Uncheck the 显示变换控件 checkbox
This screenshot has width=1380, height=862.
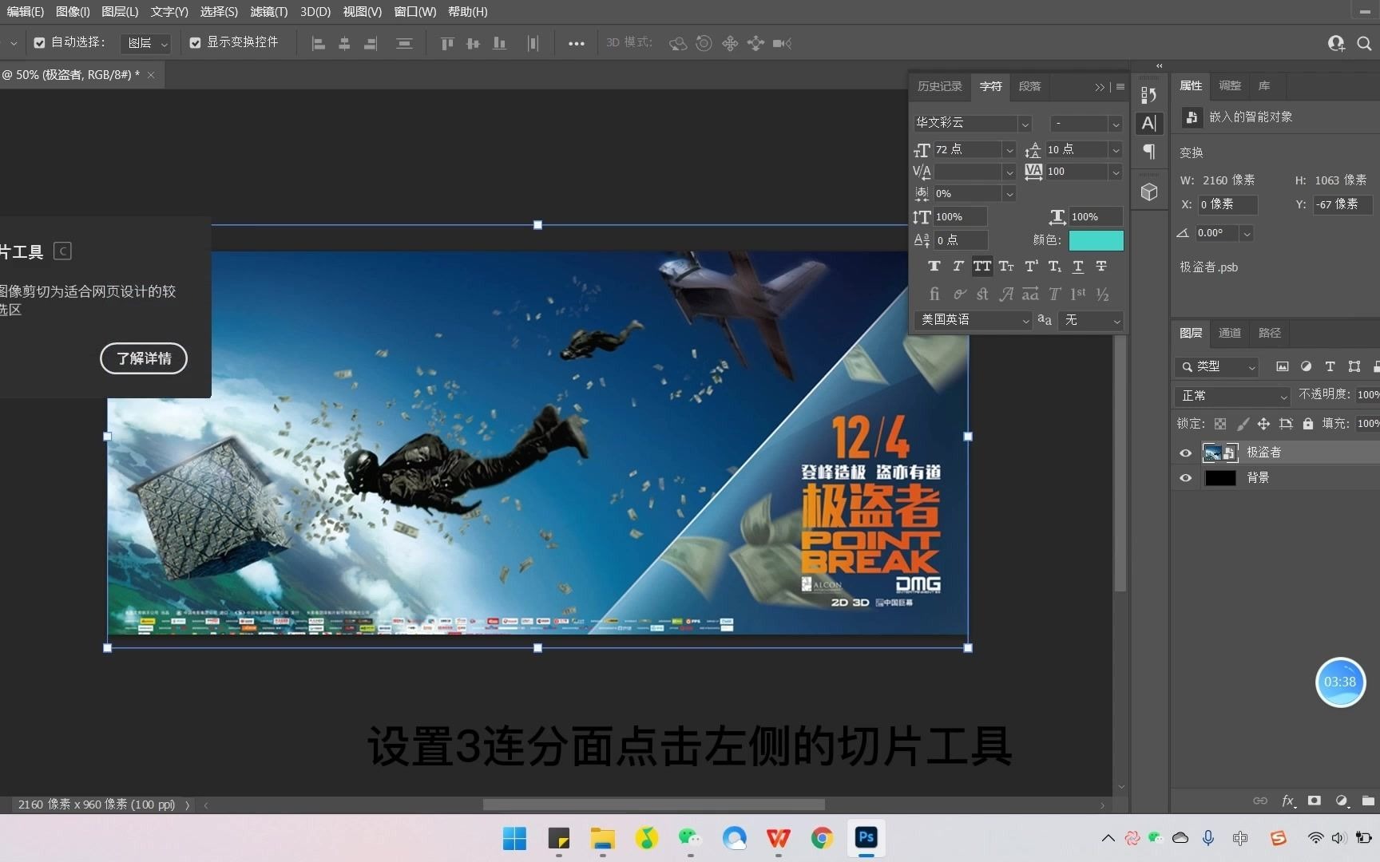(x=195, y=43)
